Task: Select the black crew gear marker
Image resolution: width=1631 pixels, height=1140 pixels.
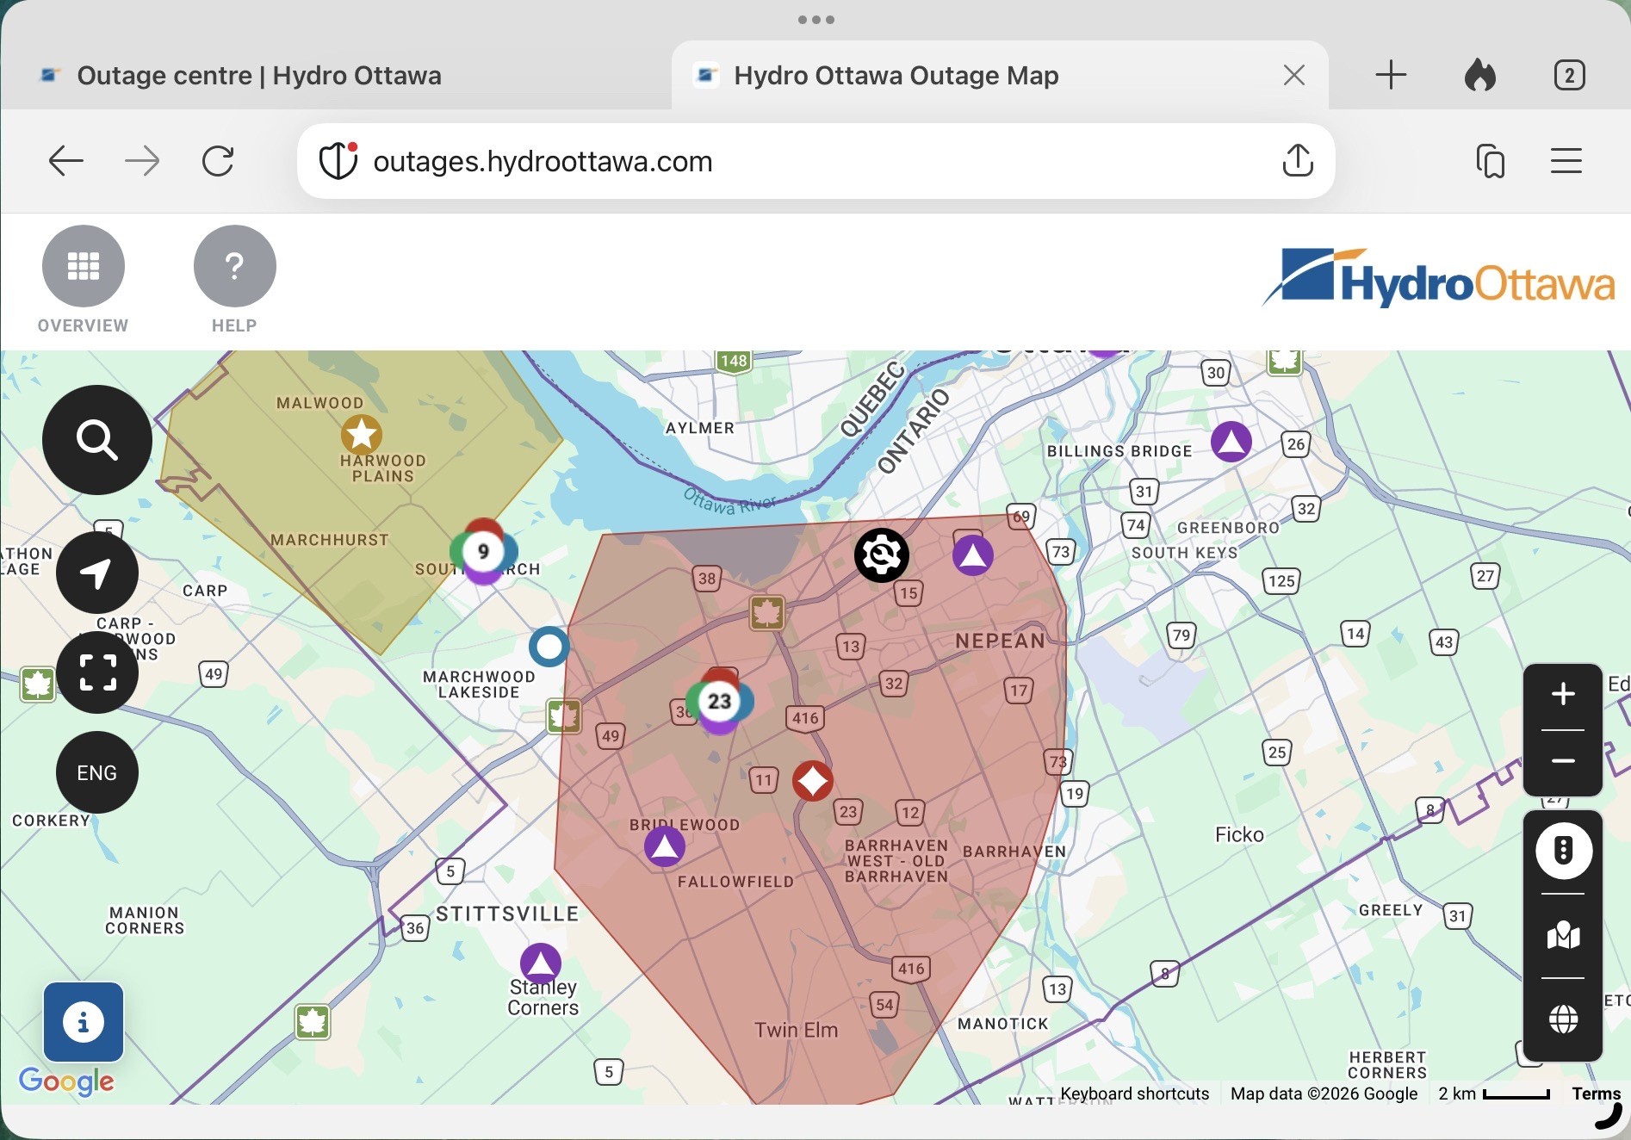Action: [882, 555]
